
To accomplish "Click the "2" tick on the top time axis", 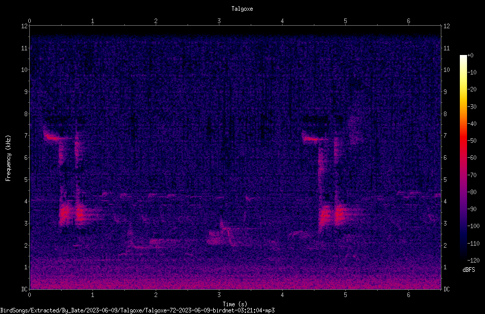I will 156,21.
